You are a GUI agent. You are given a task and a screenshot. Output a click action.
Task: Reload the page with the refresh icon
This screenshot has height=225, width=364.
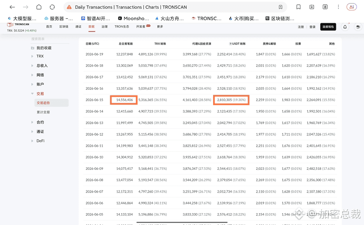52,7
